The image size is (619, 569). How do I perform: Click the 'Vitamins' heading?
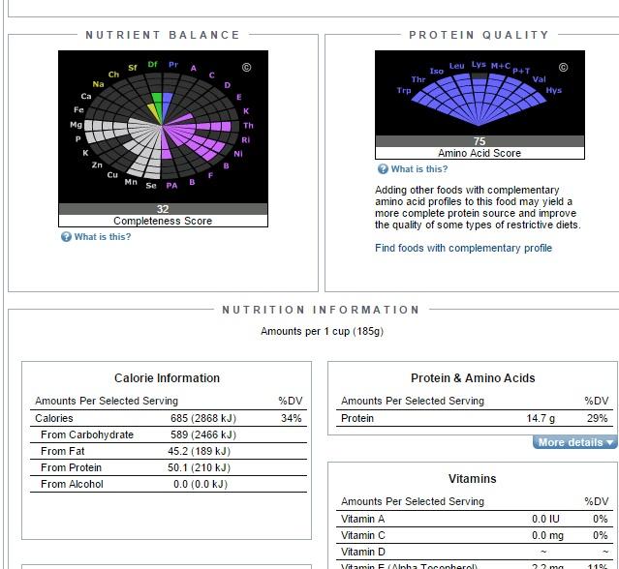click(472, 478)
